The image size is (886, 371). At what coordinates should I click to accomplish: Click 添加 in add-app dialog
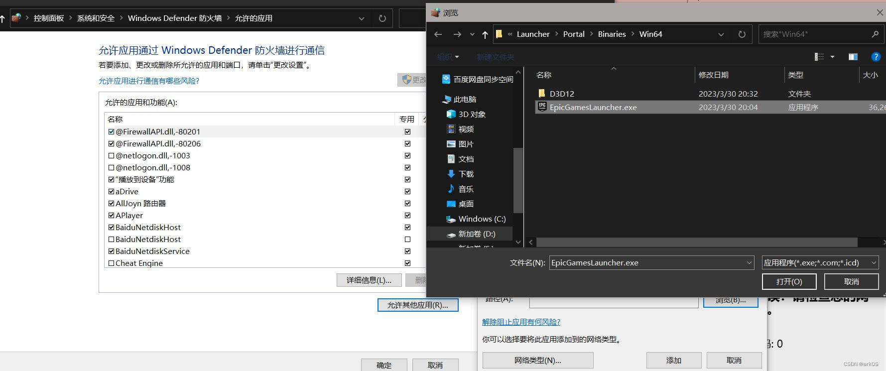point(674,360)
